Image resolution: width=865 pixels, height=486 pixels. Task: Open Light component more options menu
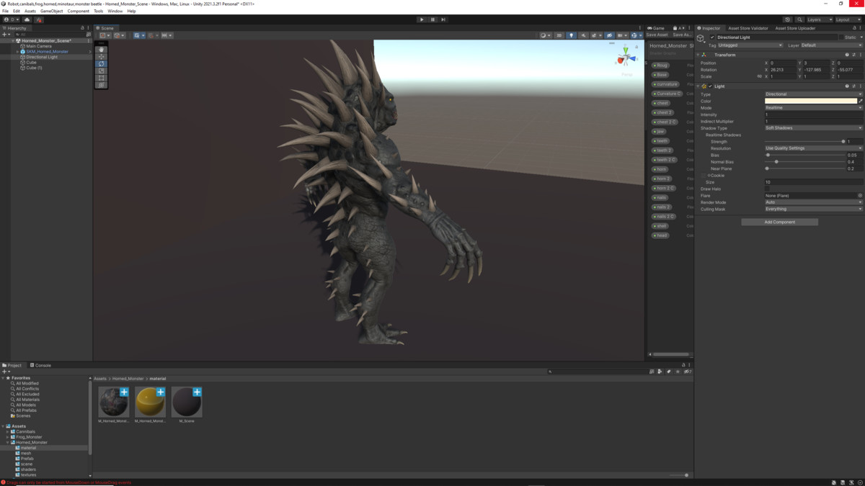[x=860, y=86]
